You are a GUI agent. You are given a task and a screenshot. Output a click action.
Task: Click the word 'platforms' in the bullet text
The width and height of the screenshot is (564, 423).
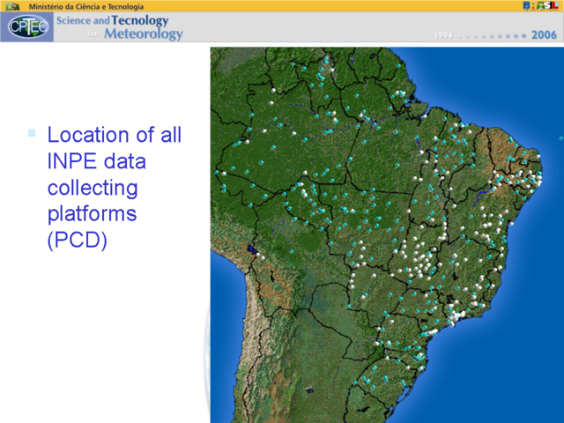click(x=93, y=214)
